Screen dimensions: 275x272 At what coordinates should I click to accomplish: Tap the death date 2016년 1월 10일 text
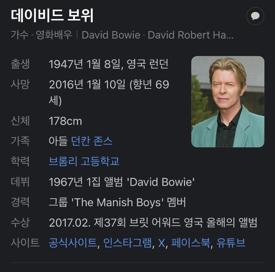pos(87,84)
